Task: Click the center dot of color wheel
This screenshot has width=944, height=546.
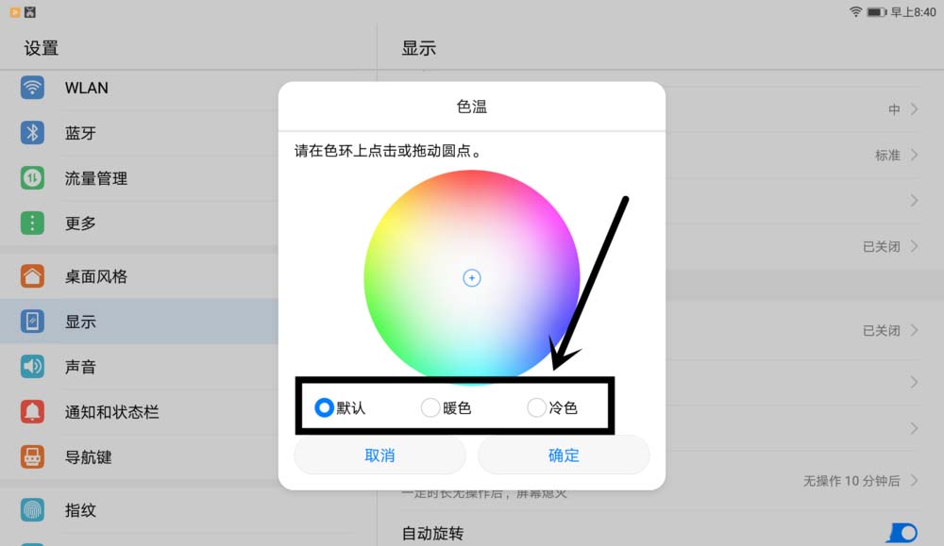Action: tap(472, 277)
